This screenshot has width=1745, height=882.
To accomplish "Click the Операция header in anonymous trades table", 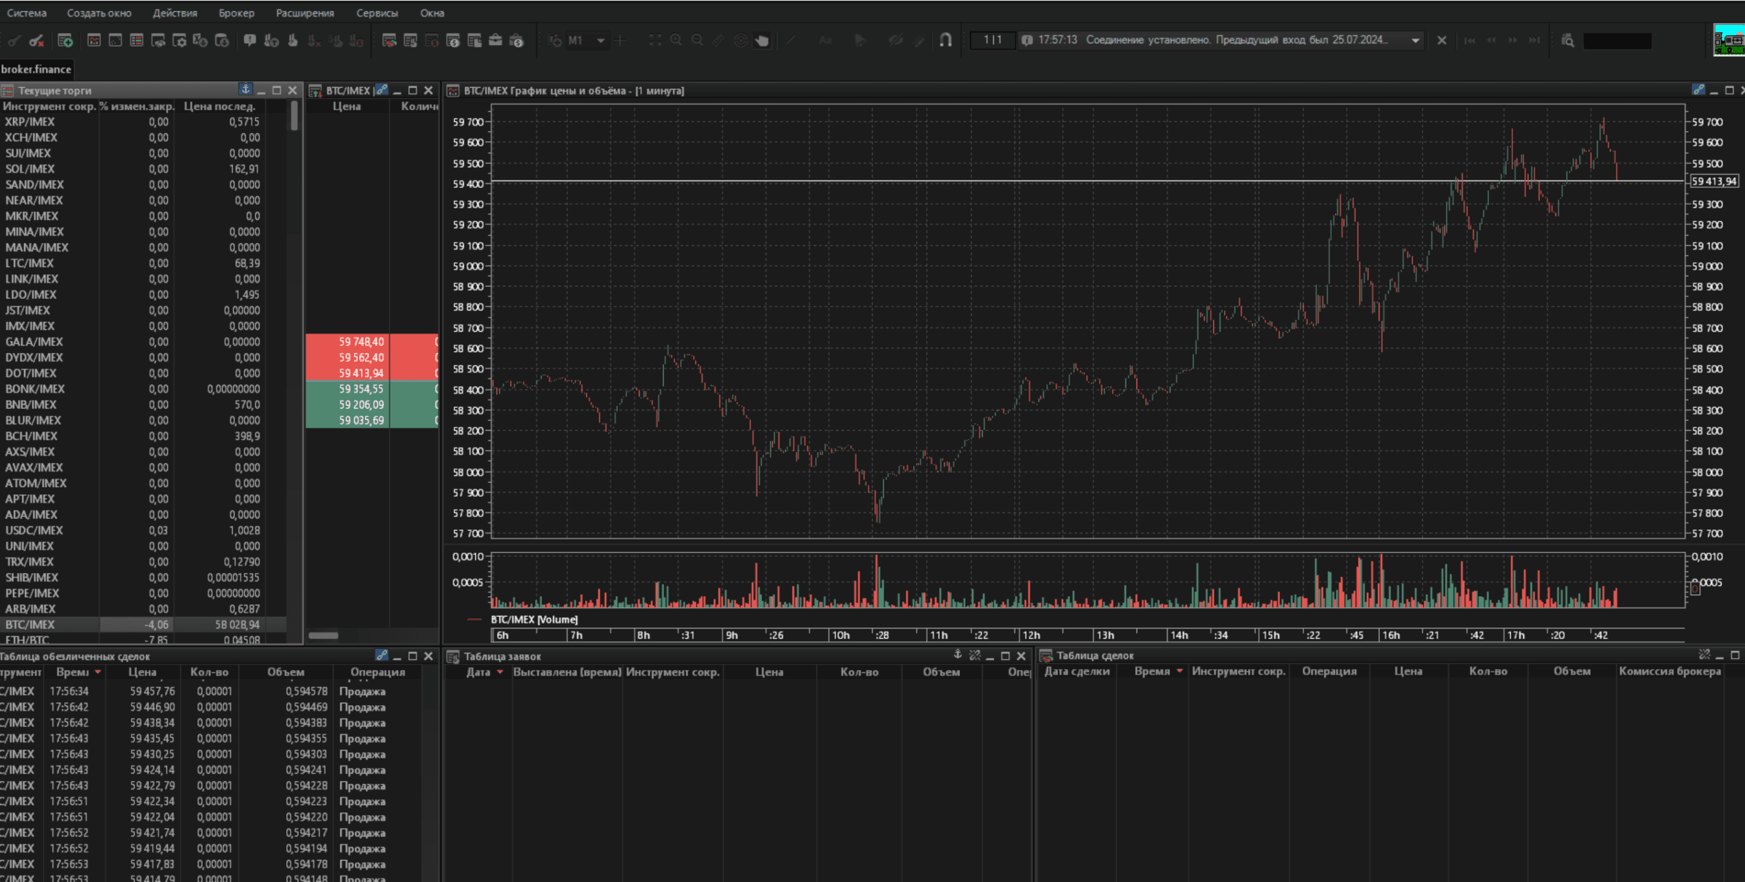I will click(377, 671).
